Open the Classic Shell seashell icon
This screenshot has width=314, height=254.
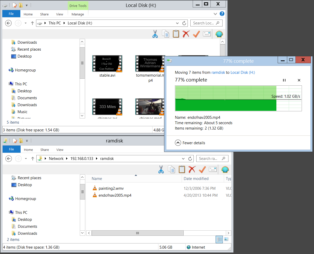(219, 34)
